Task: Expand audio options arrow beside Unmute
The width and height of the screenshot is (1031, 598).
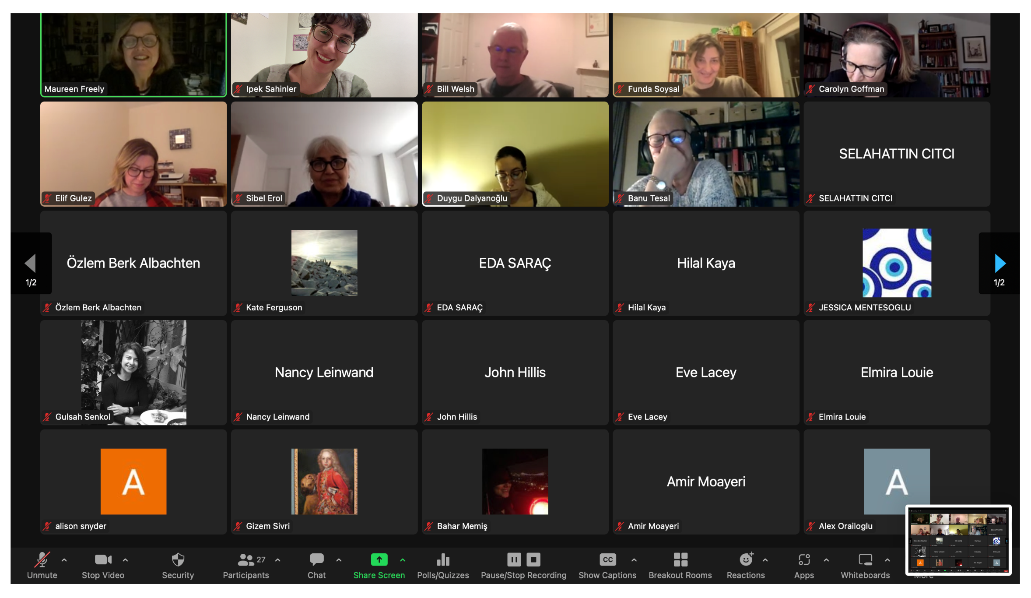Action: point(64,559)
